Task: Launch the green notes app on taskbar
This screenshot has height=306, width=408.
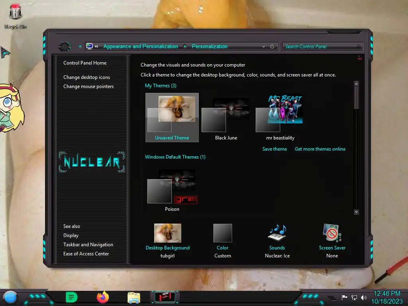Action: click(72, 297)
